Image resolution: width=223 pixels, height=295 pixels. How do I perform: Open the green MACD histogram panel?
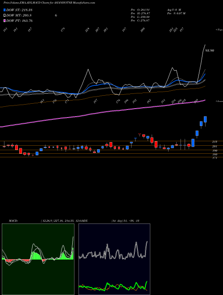click(38, 259)
